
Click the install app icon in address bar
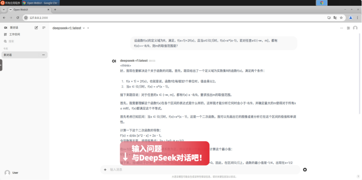[x=329, y=17]
